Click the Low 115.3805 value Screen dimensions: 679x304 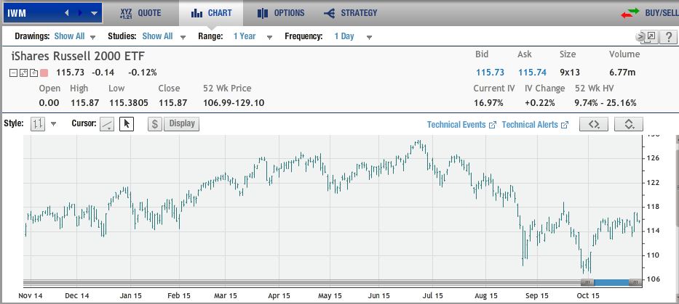click(128, 103)
